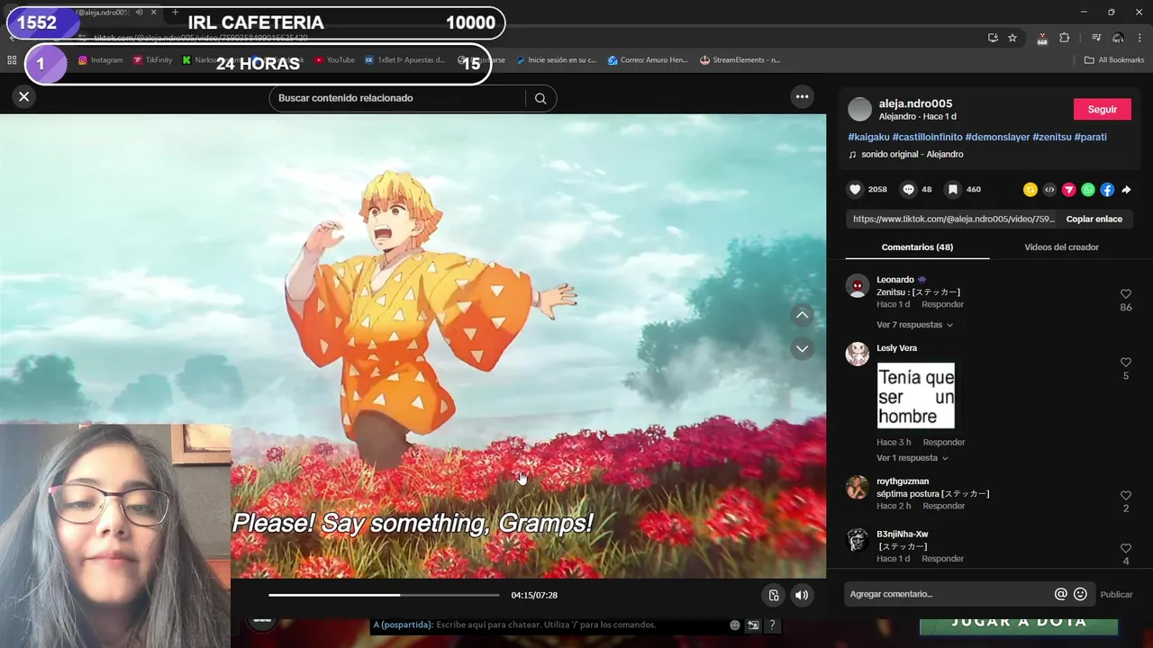Open Leonardo's profile avatar
This screenshot has width=1153, height=648.
coord(858,286)
